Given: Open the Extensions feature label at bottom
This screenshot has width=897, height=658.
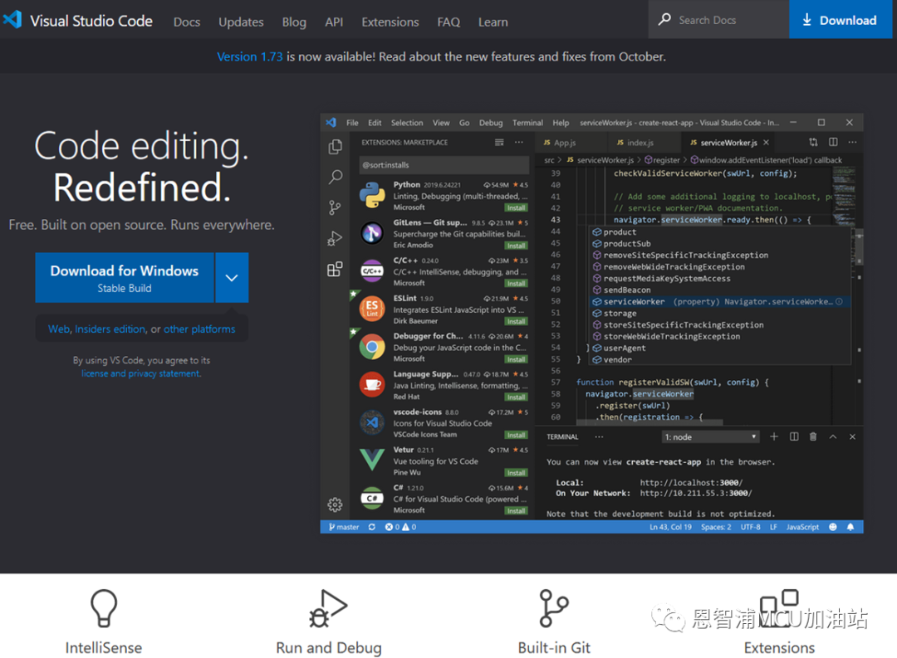Looking at the screenshot, I should point(779,648).
